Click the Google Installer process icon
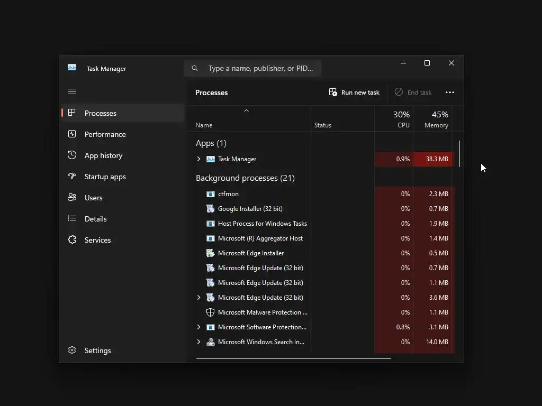Viewport: 542px width, 406px height. click(x=211, y=208)
